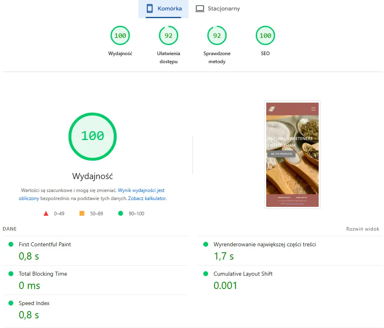
Task: Expand the First Contentful Paint metric
Action: click(45, 244)
